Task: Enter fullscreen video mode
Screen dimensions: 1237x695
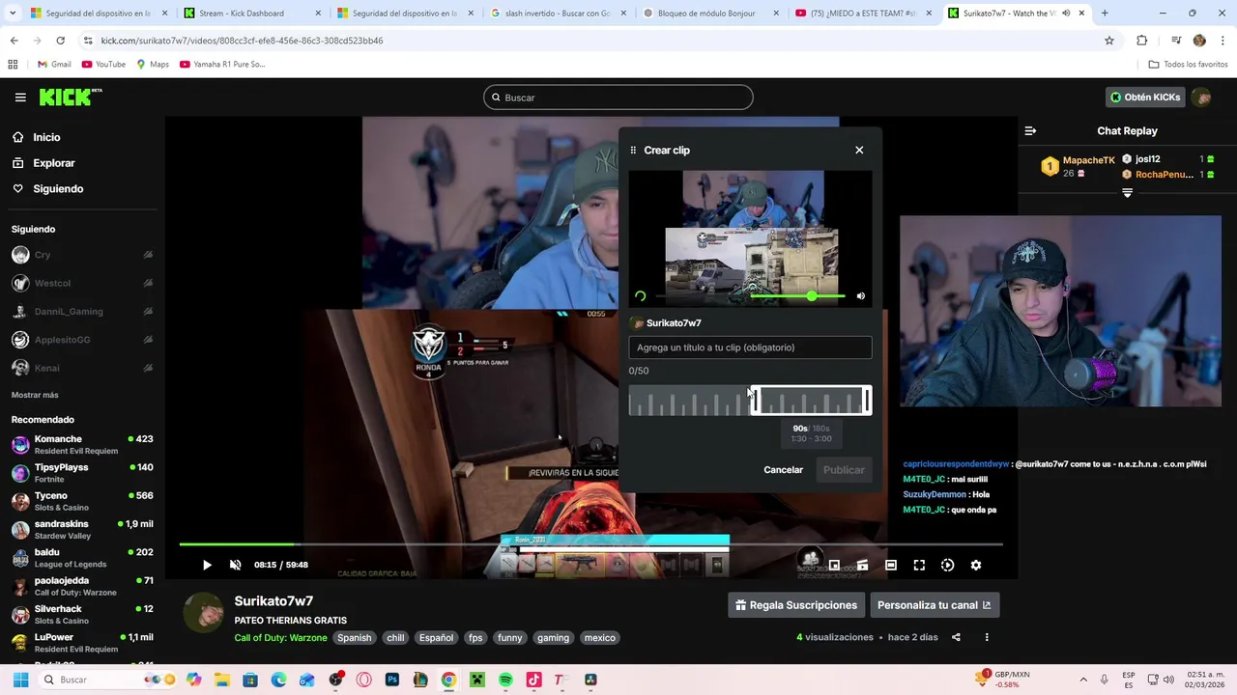Action: tap(919, 565)
